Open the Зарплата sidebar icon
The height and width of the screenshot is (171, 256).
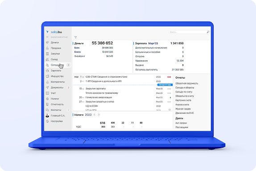(x=47, y=71)
